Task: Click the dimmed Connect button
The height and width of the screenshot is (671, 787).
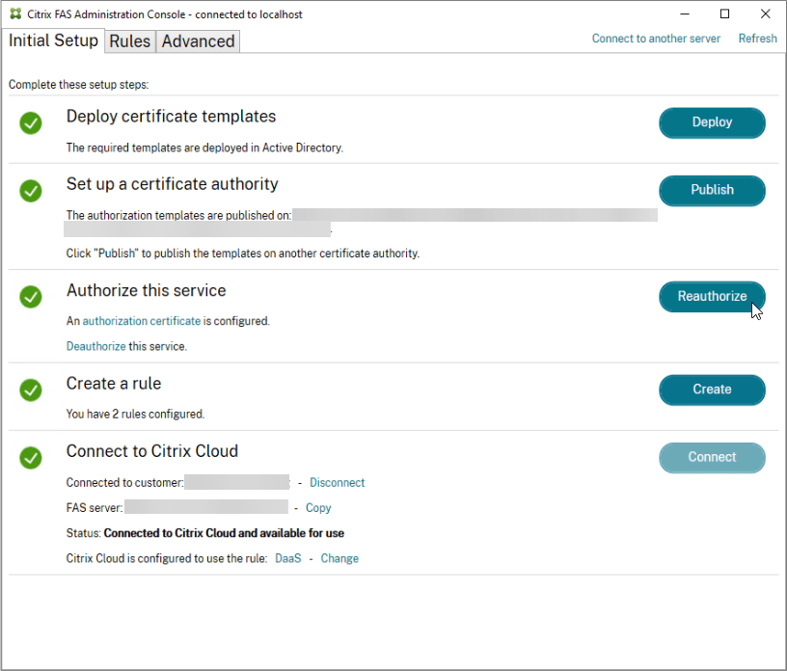Action: [x=712, y=457]
